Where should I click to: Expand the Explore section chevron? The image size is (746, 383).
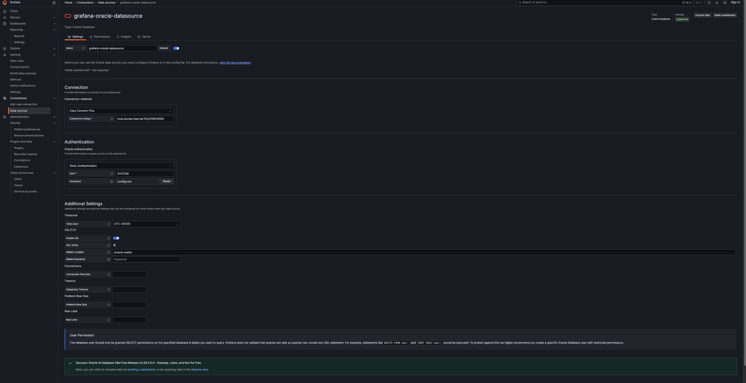click(x=54, y=48)
